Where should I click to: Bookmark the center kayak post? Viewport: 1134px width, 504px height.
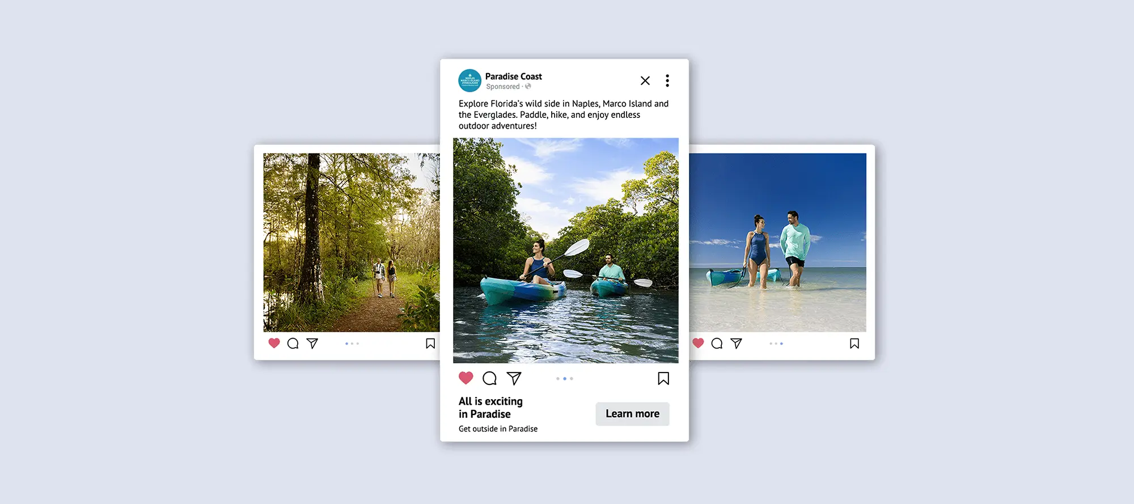click(663, 378)
